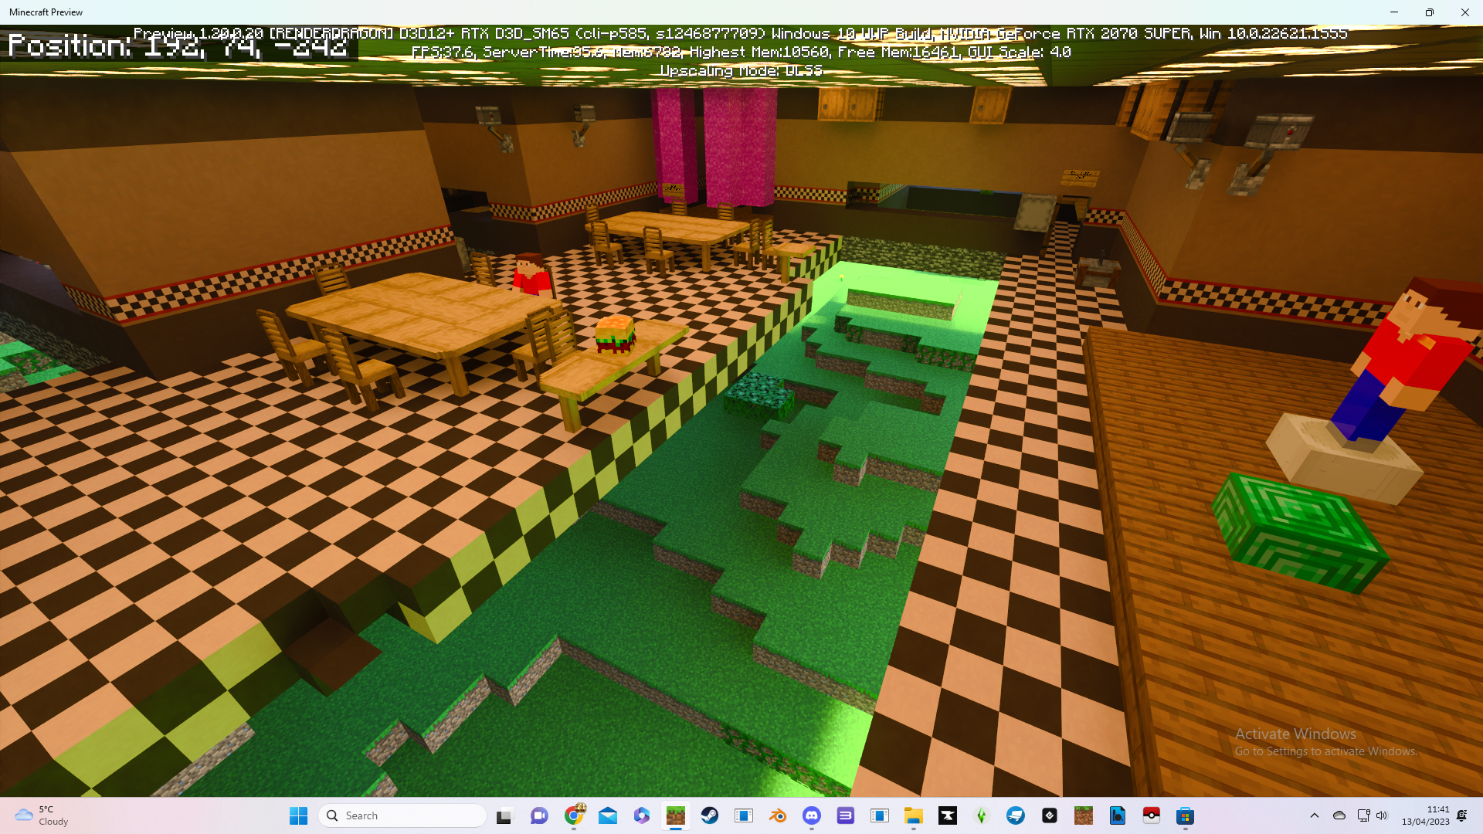Image resolution: width=1483 pixels, height=834 pixels.
Task: Switch to Google Chrome in taskbar
Action: tap(574, 815)
